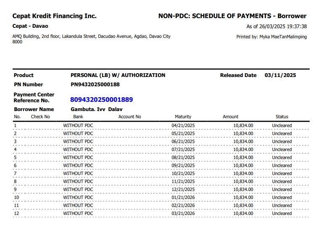Click the Printed by Myka text
The image size is (322, 244).
click(x=272, y=37)
